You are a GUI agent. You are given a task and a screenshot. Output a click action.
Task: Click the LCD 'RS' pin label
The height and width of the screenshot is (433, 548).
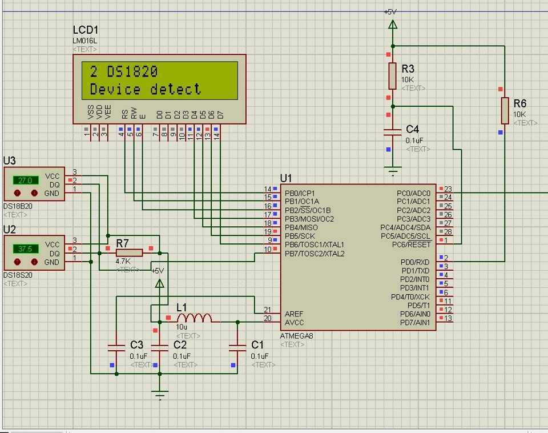tap(125, 114)
